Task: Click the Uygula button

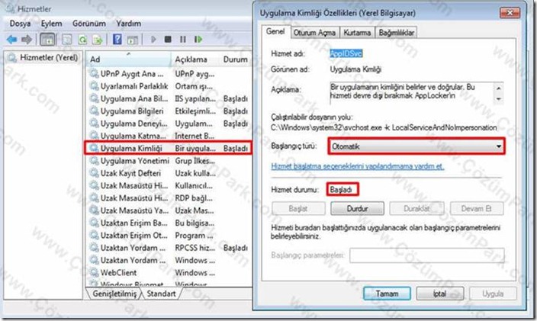Action: pos(493,294)
